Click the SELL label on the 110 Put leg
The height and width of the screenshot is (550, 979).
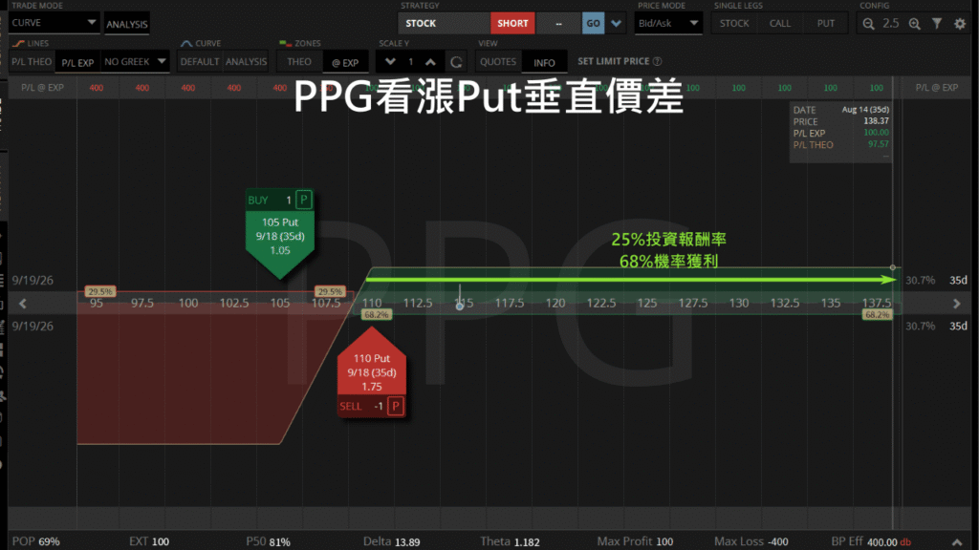(x=350, y=406)
